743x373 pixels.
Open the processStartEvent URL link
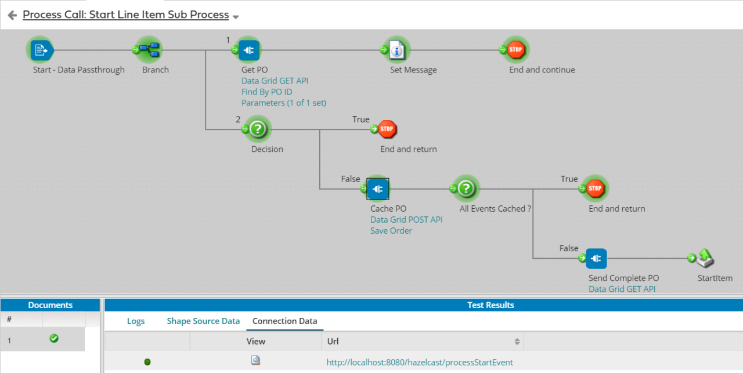[420, 361]
